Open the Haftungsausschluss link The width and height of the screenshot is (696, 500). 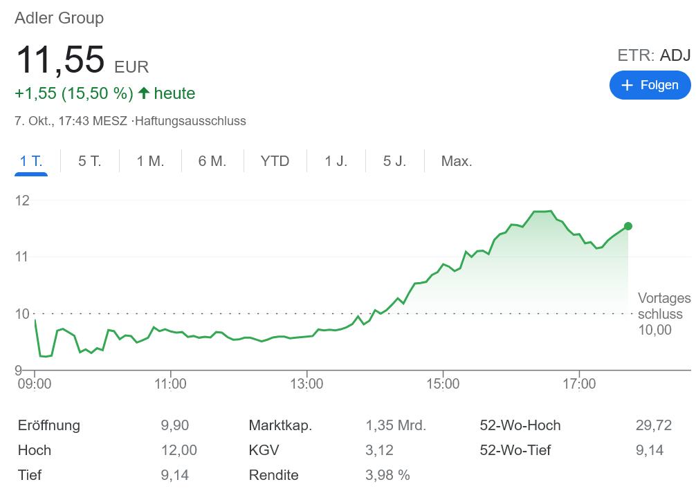[191, 121]
